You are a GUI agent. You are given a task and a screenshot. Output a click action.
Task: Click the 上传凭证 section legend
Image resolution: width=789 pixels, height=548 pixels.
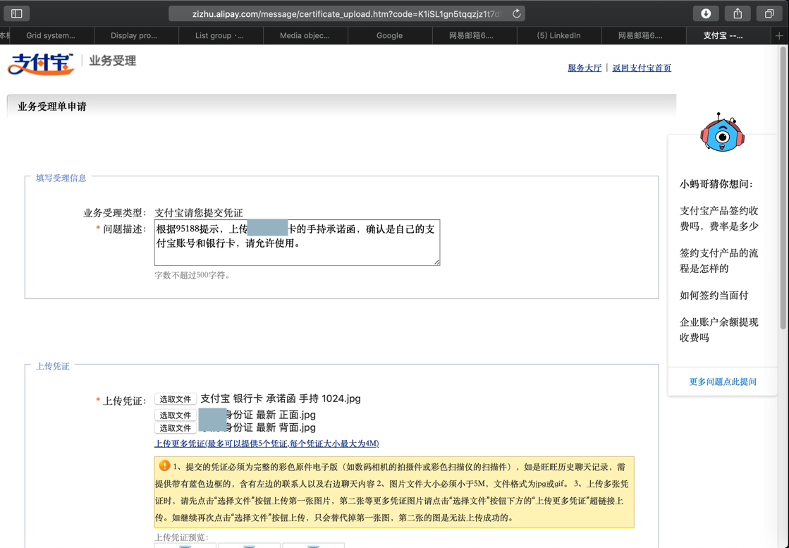[x=52, y=366]
